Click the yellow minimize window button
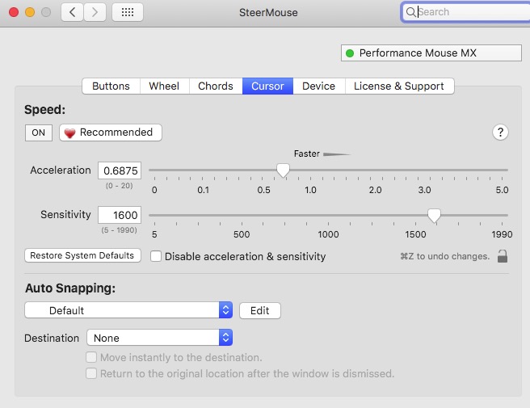The height and width of the screenshot is (408, 530). click(x=30, y=12)
